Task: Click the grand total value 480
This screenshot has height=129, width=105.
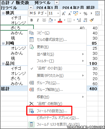Action: pyautogui.click(x=93, y=89)
